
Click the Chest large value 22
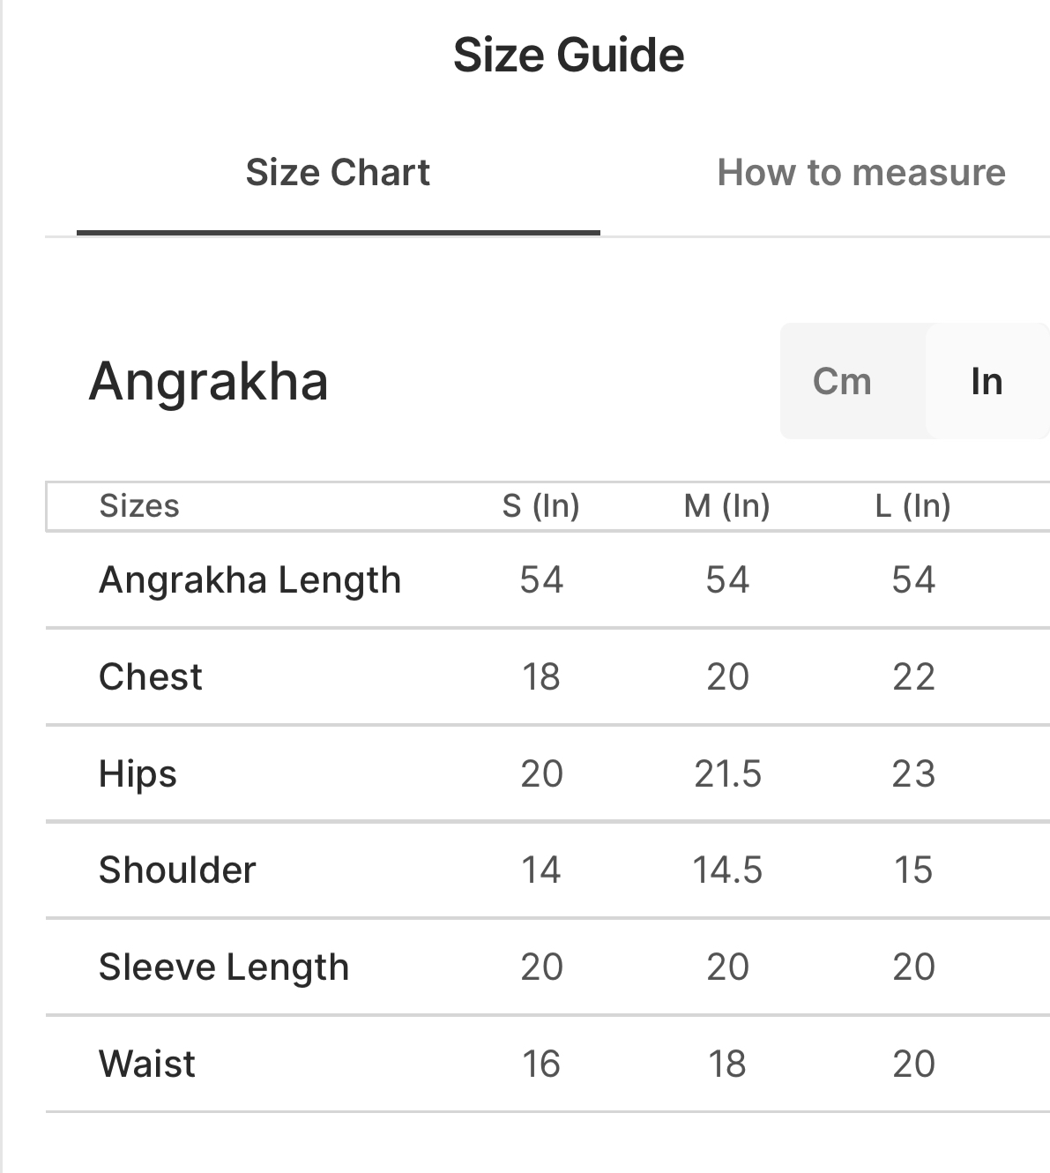coord(913,677)
